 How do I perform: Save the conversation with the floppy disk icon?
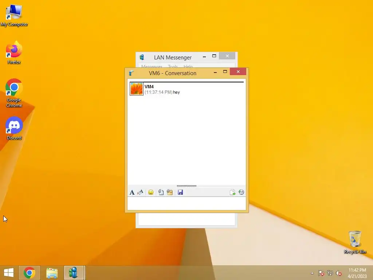[180, 192]
